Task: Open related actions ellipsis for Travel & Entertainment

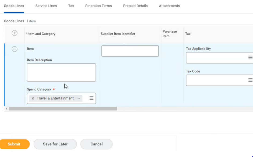Action: click(x=78, y=99)
